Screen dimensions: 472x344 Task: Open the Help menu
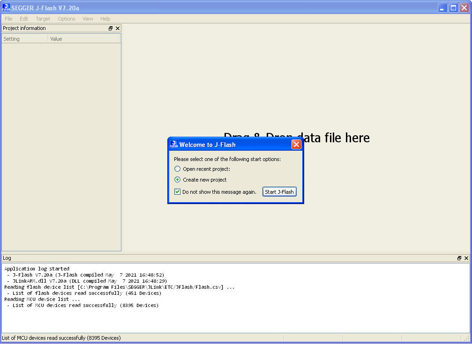(105, 19)
